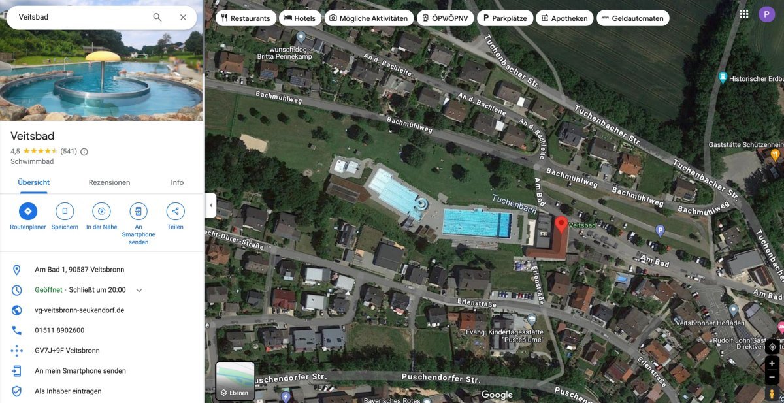This screenshot has width=784, height=403.
Task: Filter map by Restaurants chip
Action: coord(245,18)
